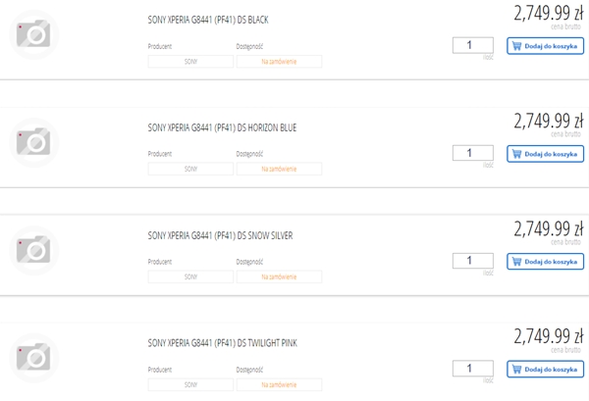Focus the quantity field for the SNOW SILVER model
The width and height of the screenshot is (589, 401).
(473, 261)
